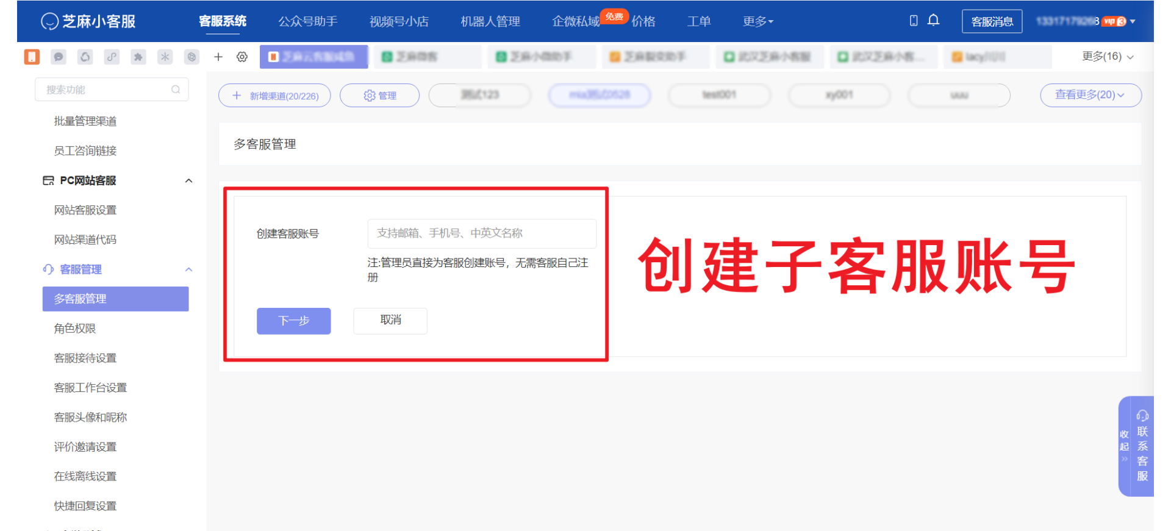Image resolution: width=1171 pixels, height=531 pixels.
Task: Focus the 搜索功能 search field
Action: [x=112, y=90]
